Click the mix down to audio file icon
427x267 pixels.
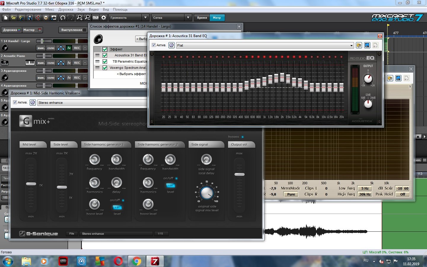54,18
